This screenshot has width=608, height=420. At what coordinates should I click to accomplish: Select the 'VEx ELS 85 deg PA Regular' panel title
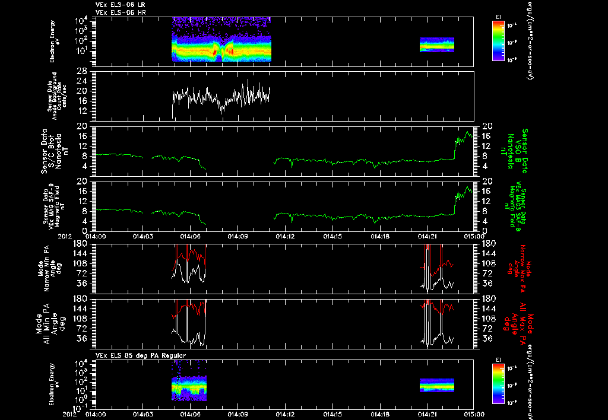pyautogui.click(x=141, y=355)
